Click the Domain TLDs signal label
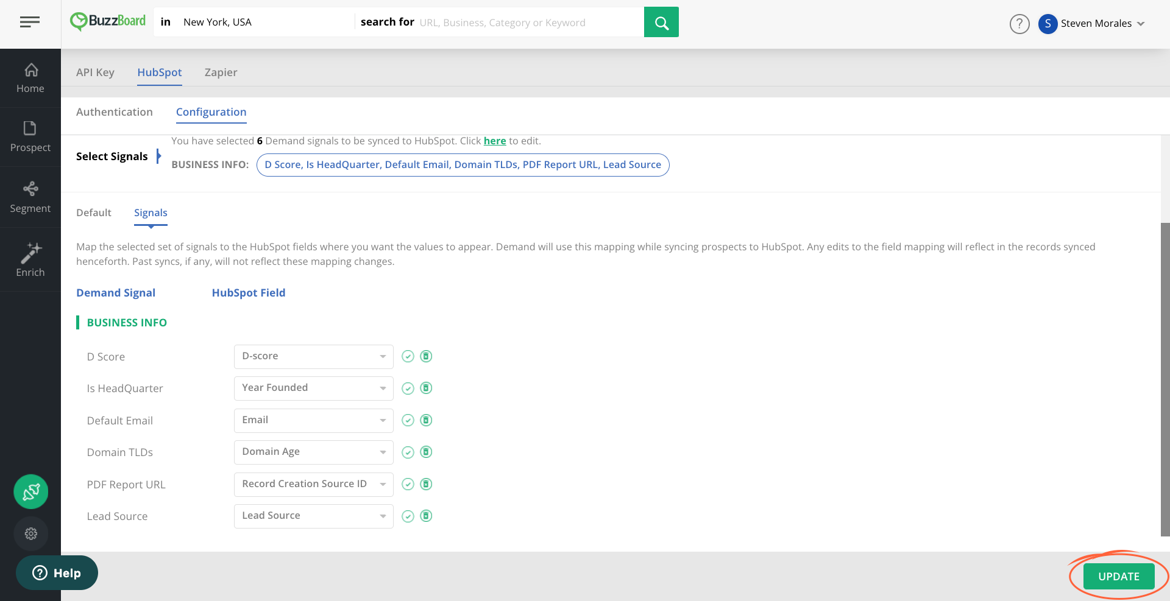Image resolution: width=1170 pixels, height=601 pixels. 120,452
